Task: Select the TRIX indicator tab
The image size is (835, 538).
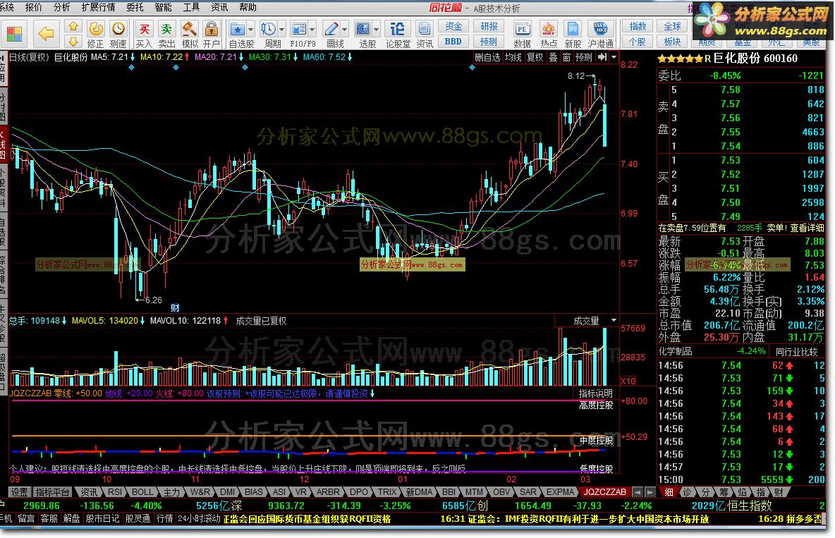Action: (387, 492)
